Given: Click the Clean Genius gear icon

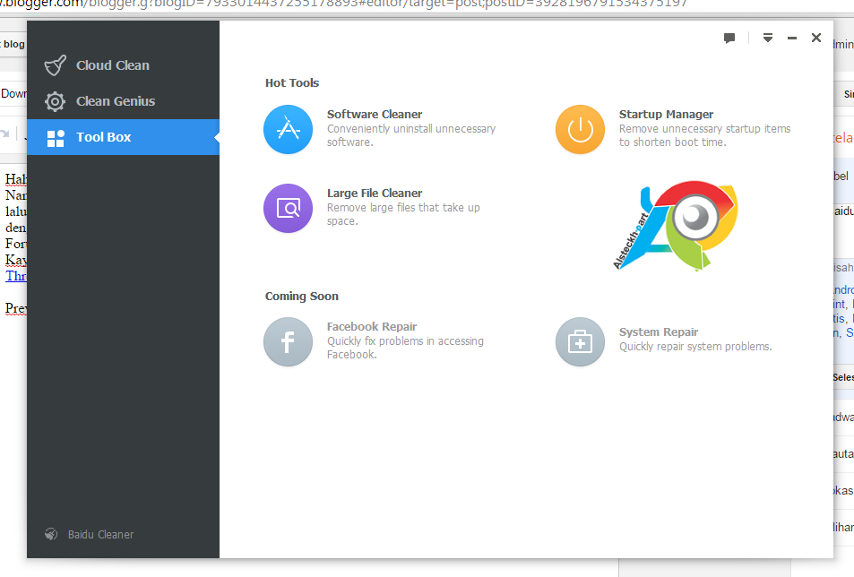Looking at the screenshot, I should coord(55,101).
